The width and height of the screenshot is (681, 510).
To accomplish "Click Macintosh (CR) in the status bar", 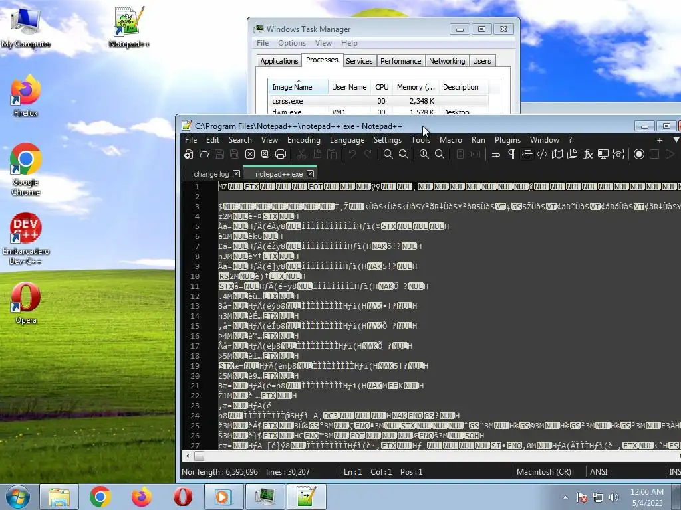I will pyautogui.click(x=544, y=472).
